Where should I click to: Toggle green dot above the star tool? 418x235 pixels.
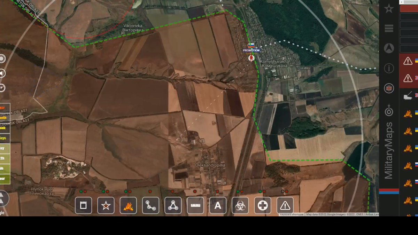[x=103, y=191]
